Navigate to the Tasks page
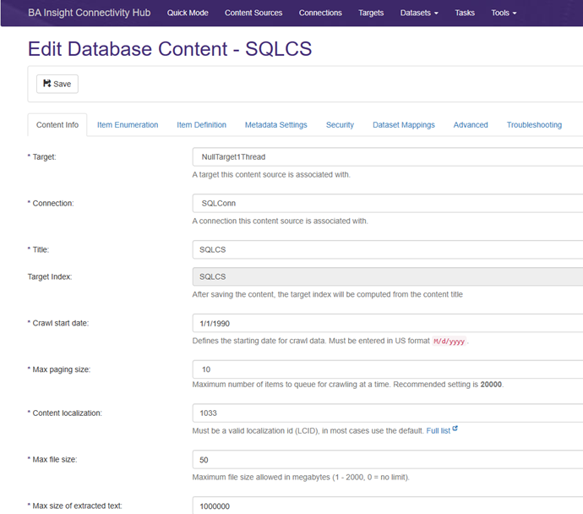The width and height of the screenshot is (583, 514). (x=465, y=13)
